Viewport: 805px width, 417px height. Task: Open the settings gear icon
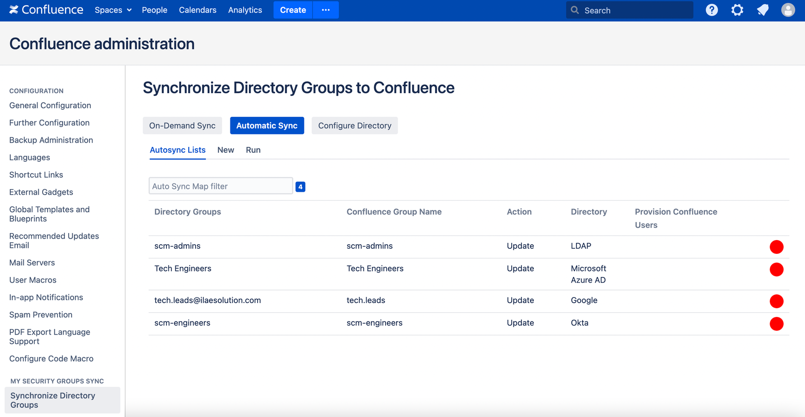[737, 10]
